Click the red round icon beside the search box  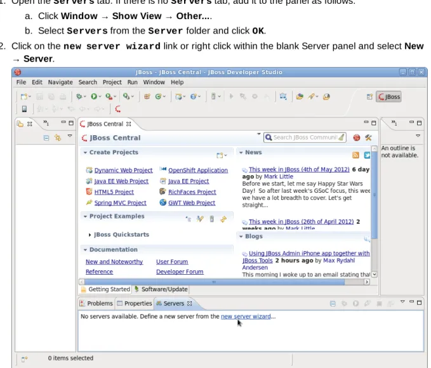(357, 138)
